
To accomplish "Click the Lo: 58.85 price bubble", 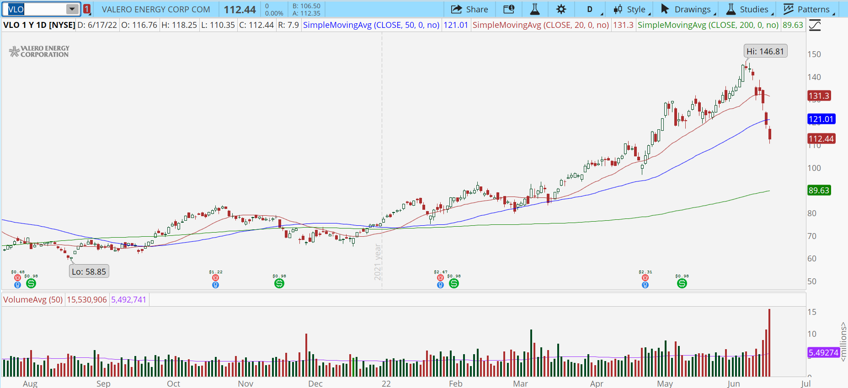I will 89,272.
